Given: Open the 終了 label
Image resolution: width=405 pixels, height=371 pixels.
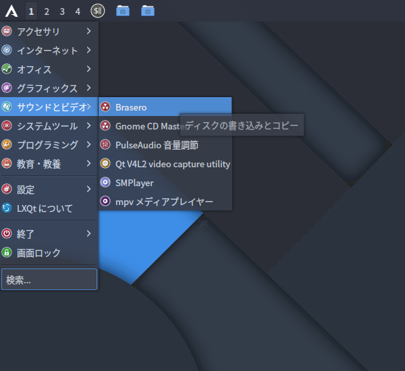Looking at the screenshot, I should pos(26,234).
